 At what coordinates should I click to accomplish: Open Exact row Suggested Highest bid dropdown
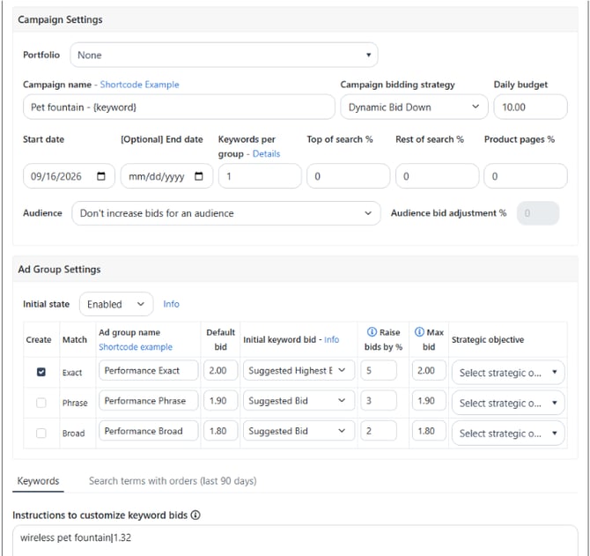299,370
